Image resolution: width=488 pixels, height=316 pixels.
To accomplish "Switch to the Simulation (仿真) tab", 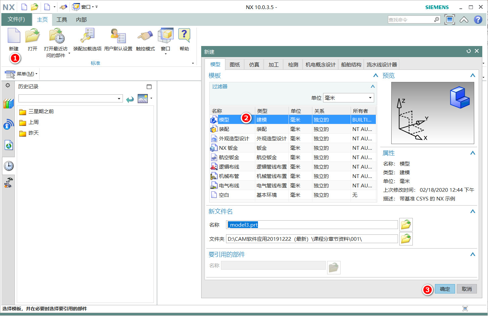I will (x=254, y=64).
